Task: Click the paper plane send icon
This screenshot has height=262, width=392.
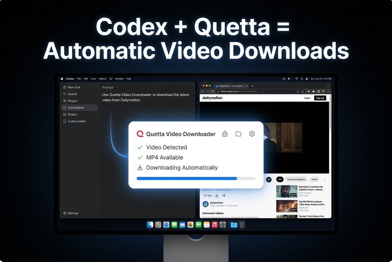Action: (224, 196)
